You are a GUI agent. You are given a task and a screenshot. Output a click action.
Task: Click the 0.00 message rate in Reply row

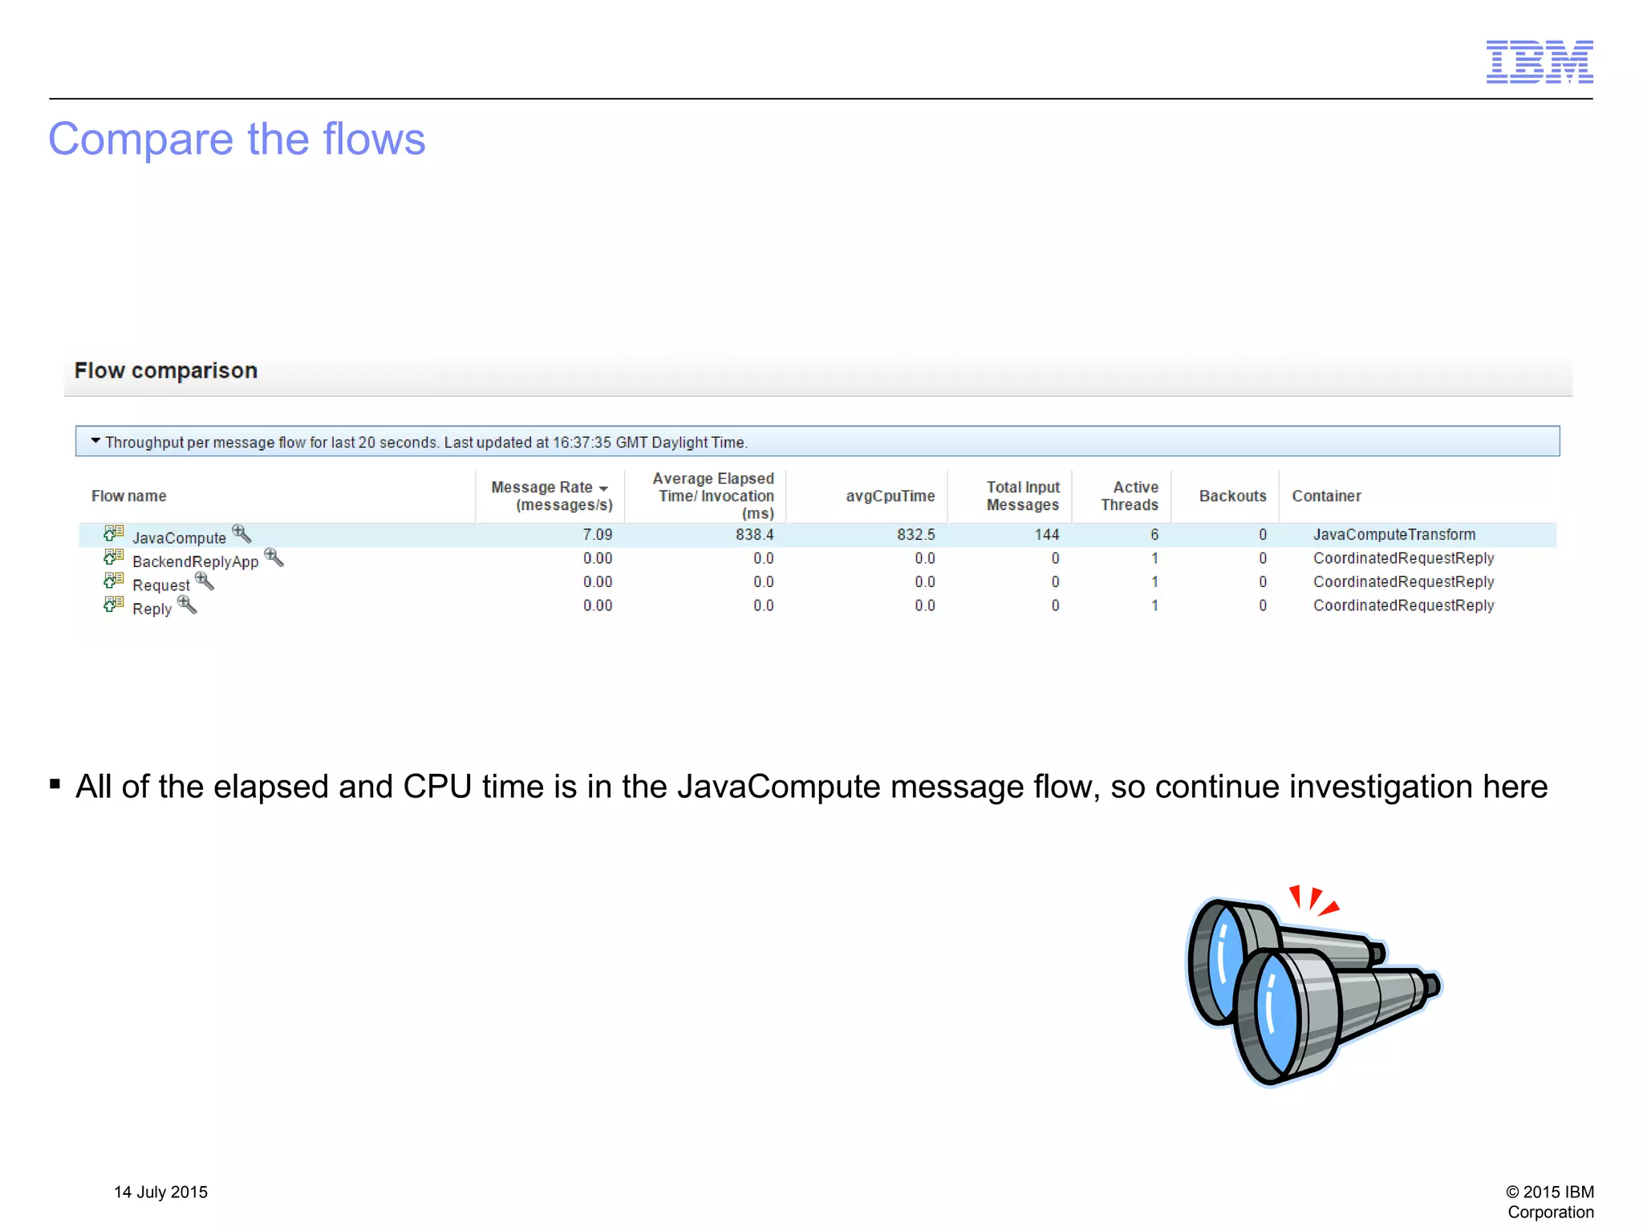[x=598, y=605]
